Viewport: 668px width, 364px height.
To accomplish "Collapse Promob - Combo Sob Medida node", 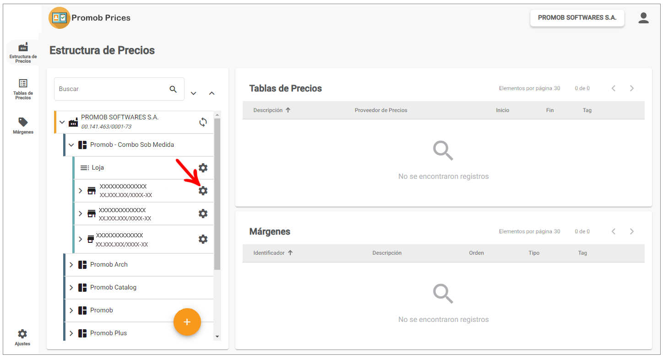I will point(71,145).
